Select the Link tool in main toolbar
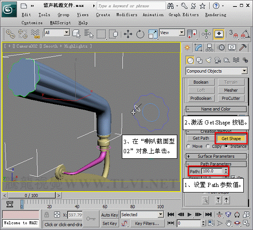The width and height of the screenshot is (253, 230). [11, 34]
